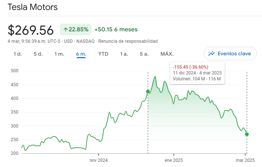
Task: Click the chart end dot at 4 mar 2025
Action: click(x=247, y=134)
